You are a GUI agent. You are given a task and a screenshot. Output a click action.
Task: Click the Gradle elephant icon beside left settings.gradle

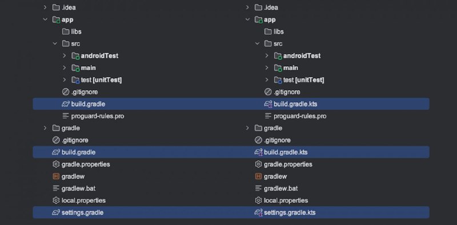(x=55, y=212)
